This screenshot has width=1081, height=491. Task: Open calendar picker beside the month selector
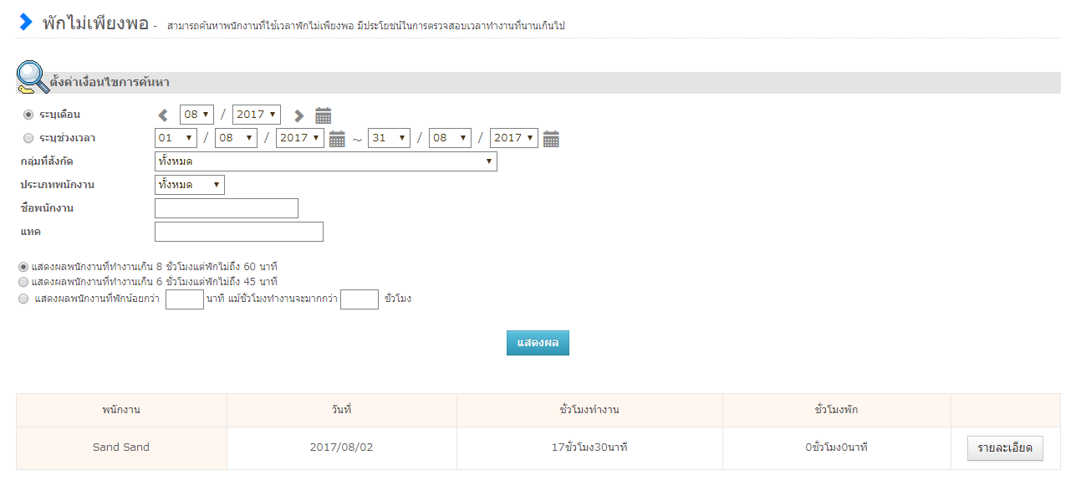(324, 115)
